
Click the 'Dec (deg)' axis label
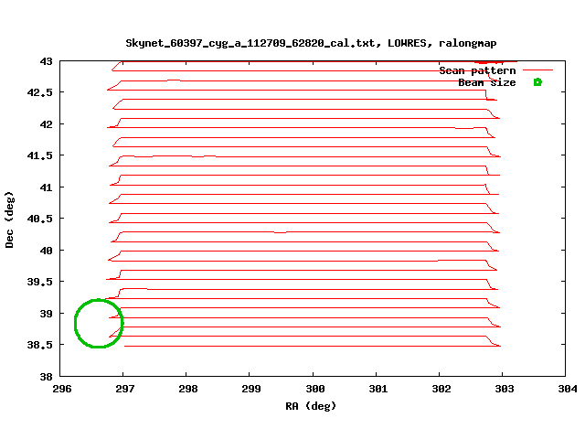9,219
